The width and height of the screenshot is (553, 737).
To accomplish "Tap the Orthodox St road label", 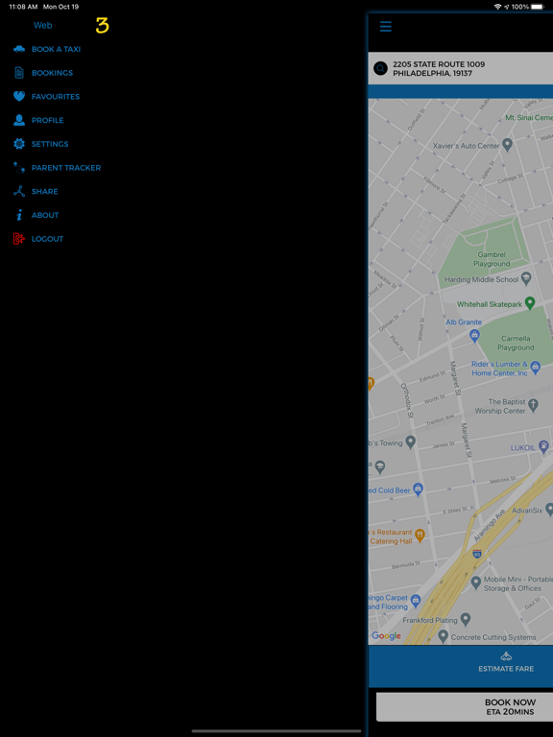I will pyautogui.click(x=407, y=400).
